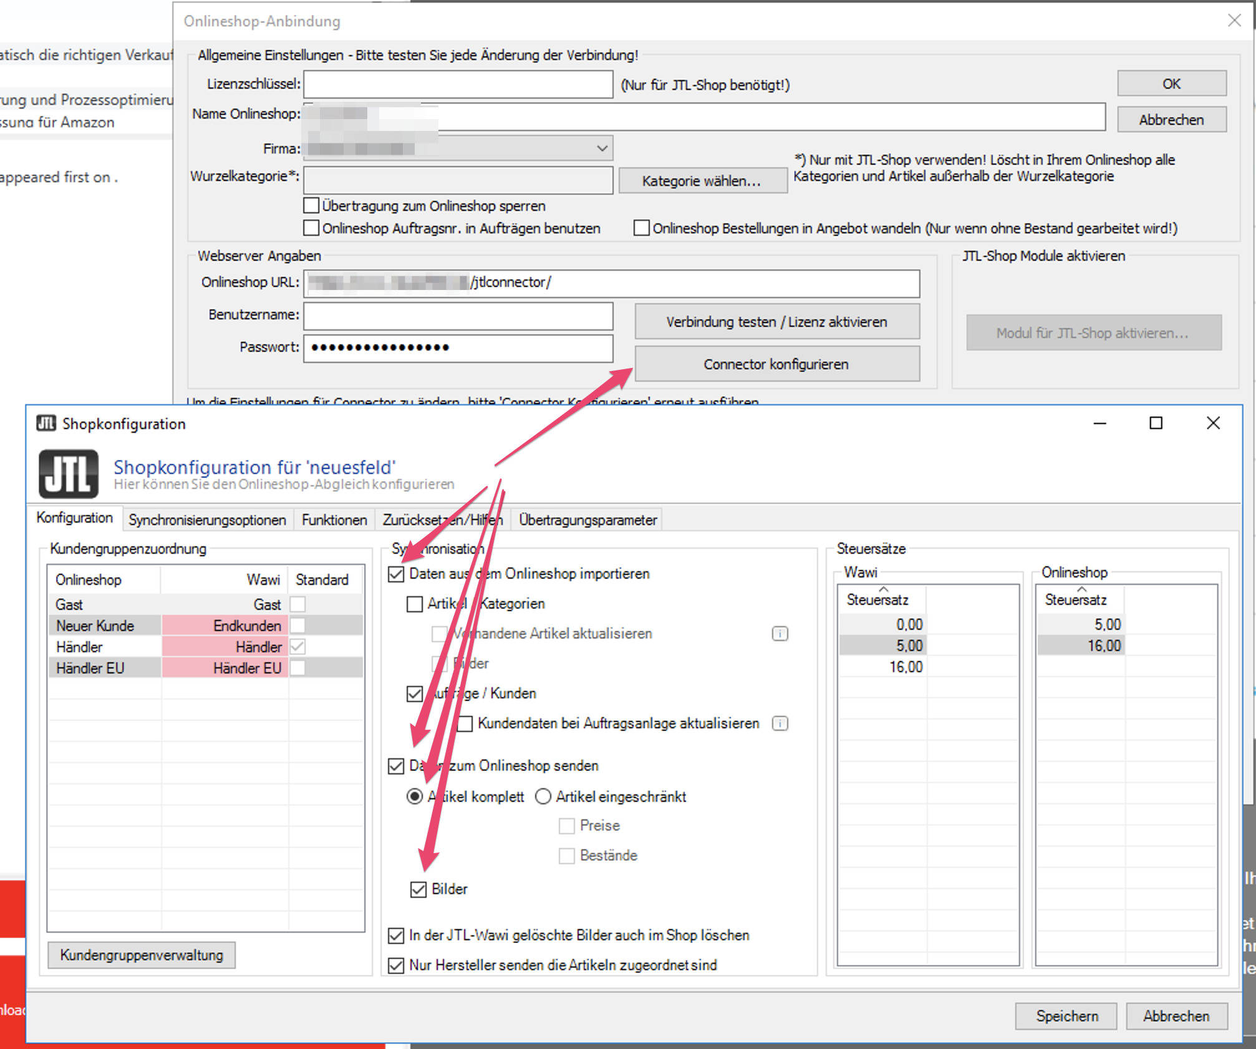
Task: Click info icon beside Vorhandene Artikel aktualisieren
Action: click(x=780, y=634)
